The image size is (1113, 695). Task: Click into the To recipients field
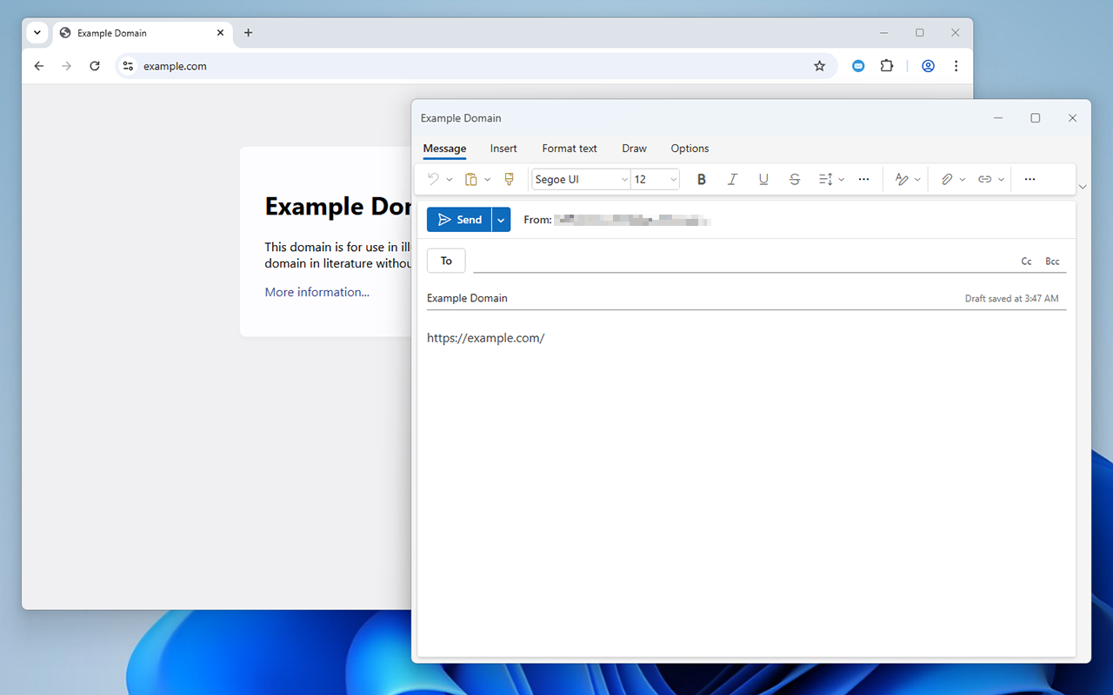point(739,261)
